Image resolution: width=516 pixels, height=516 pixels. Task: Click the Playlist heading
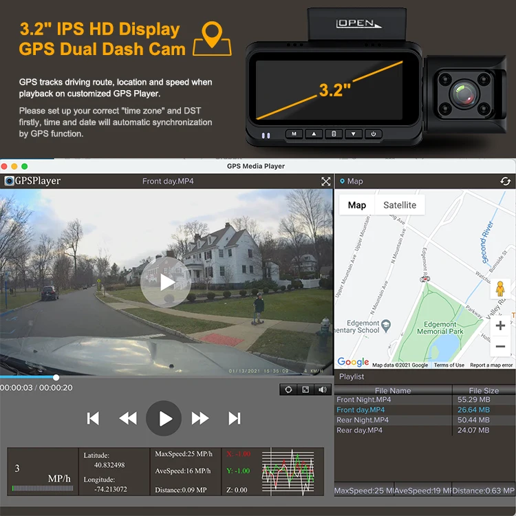(352, 376)
